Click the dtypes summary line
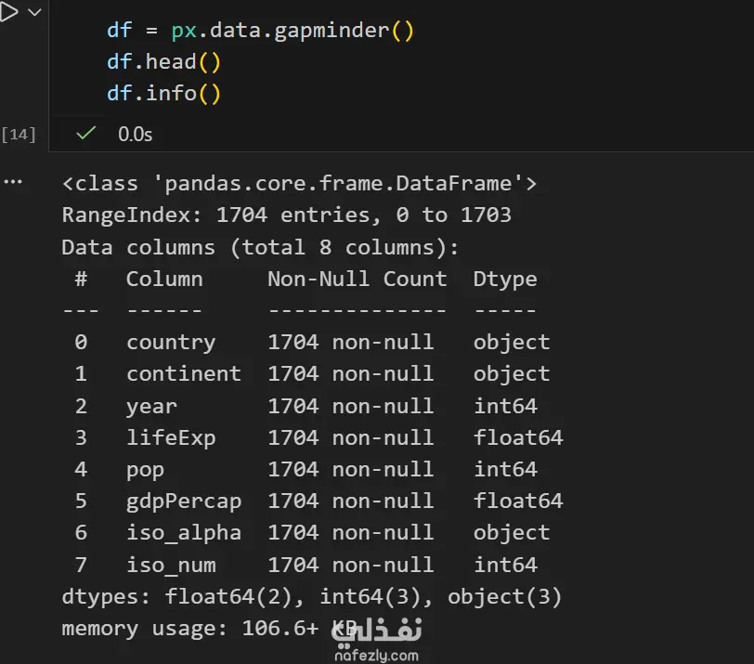Viewport: 754px width, 664px height. [x=312, y=596]
